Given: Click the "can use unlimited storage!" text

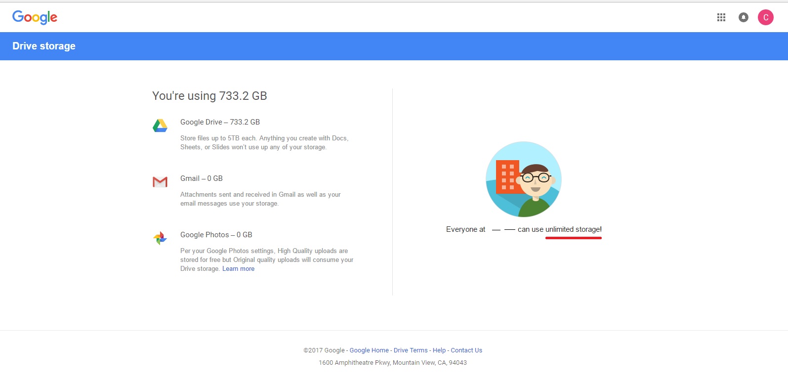Looking at the screenshot, I should [x=560, y=229].
